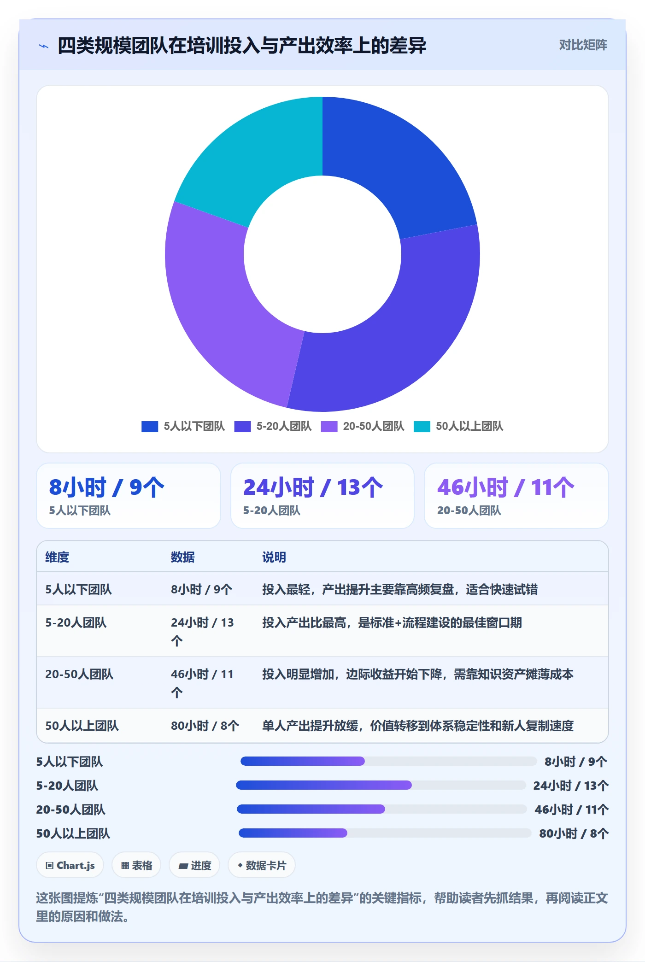Toggle the 5人以下团队 legend swatch
Image resolution: width=645 pixels, height=962 pixels.
150,426
